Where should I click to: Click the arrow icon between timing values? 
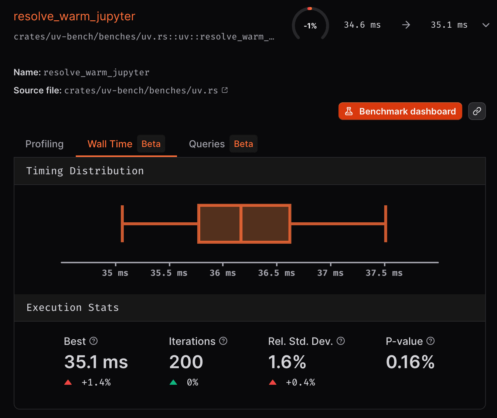coord(406,25)
